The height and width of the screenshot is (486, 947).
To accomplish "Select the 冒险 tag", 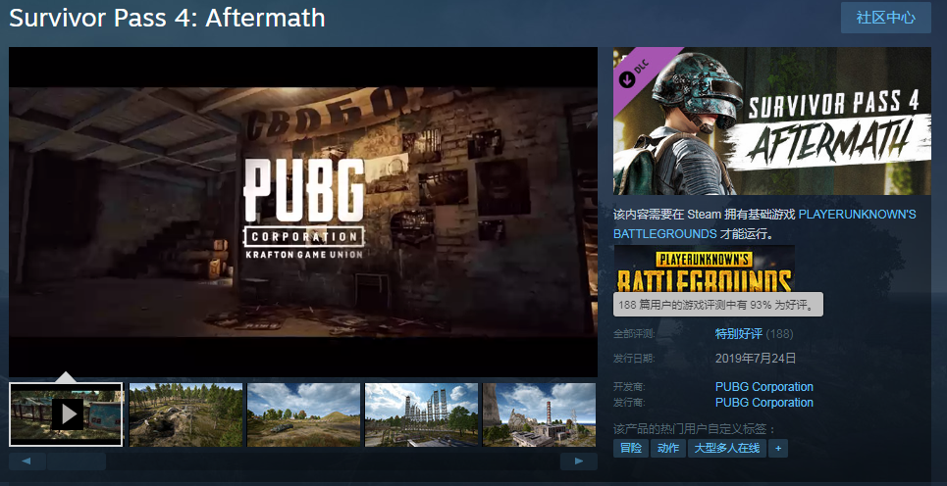I will (631, 448).
